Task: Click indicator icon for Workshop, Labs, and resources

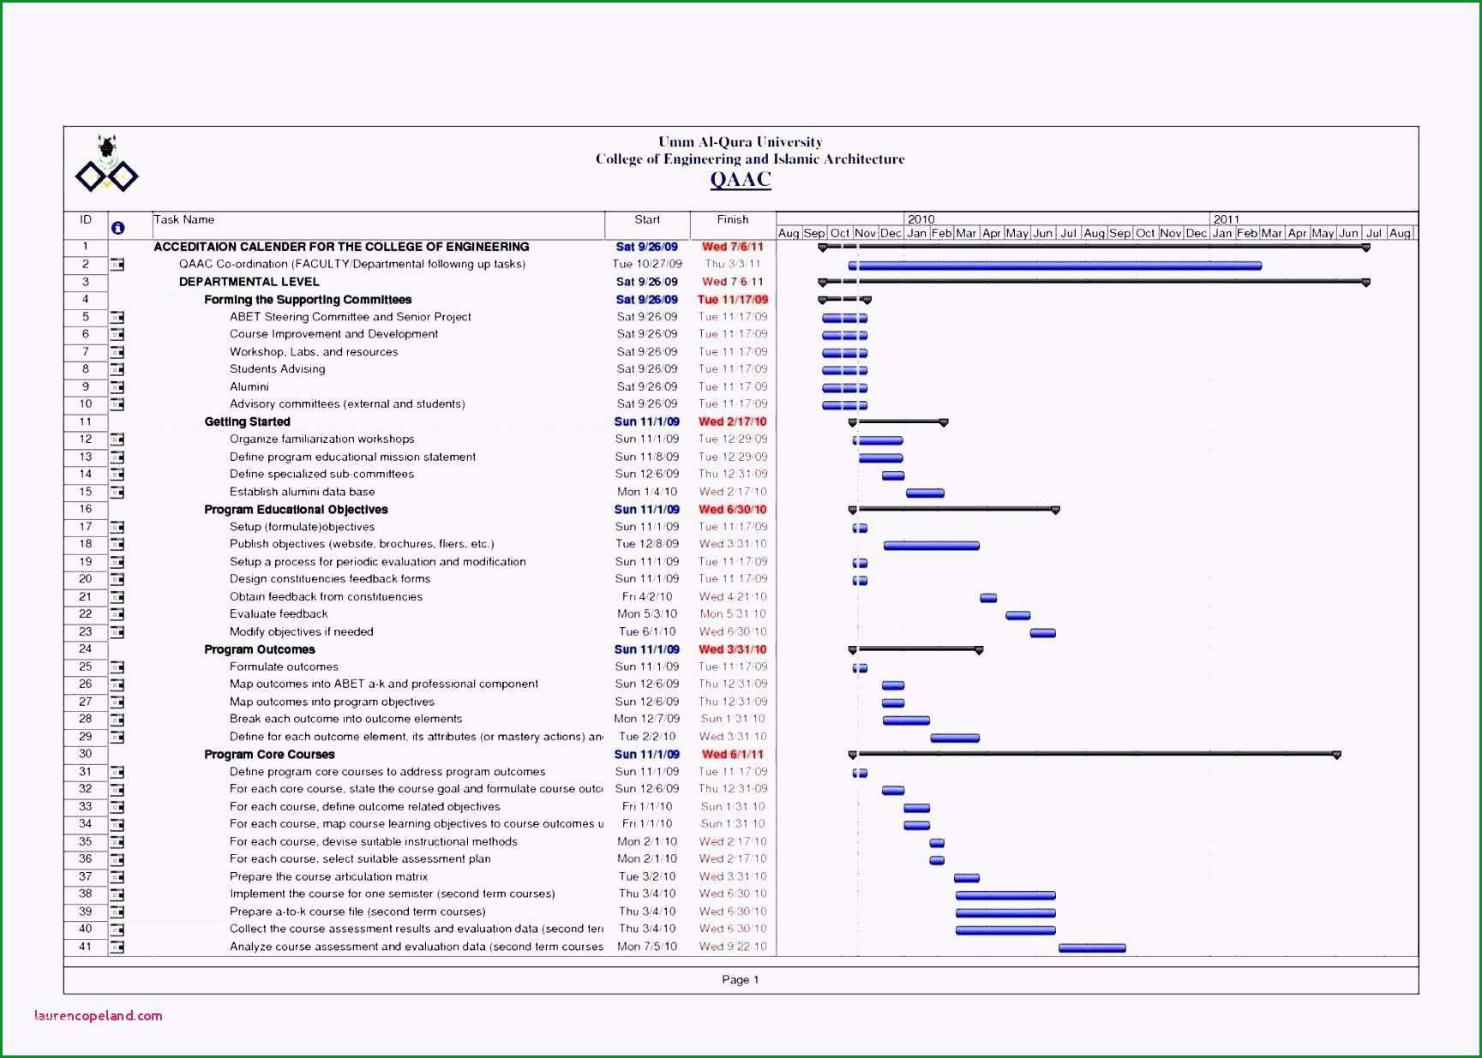Action: click(x=117, y=352)
